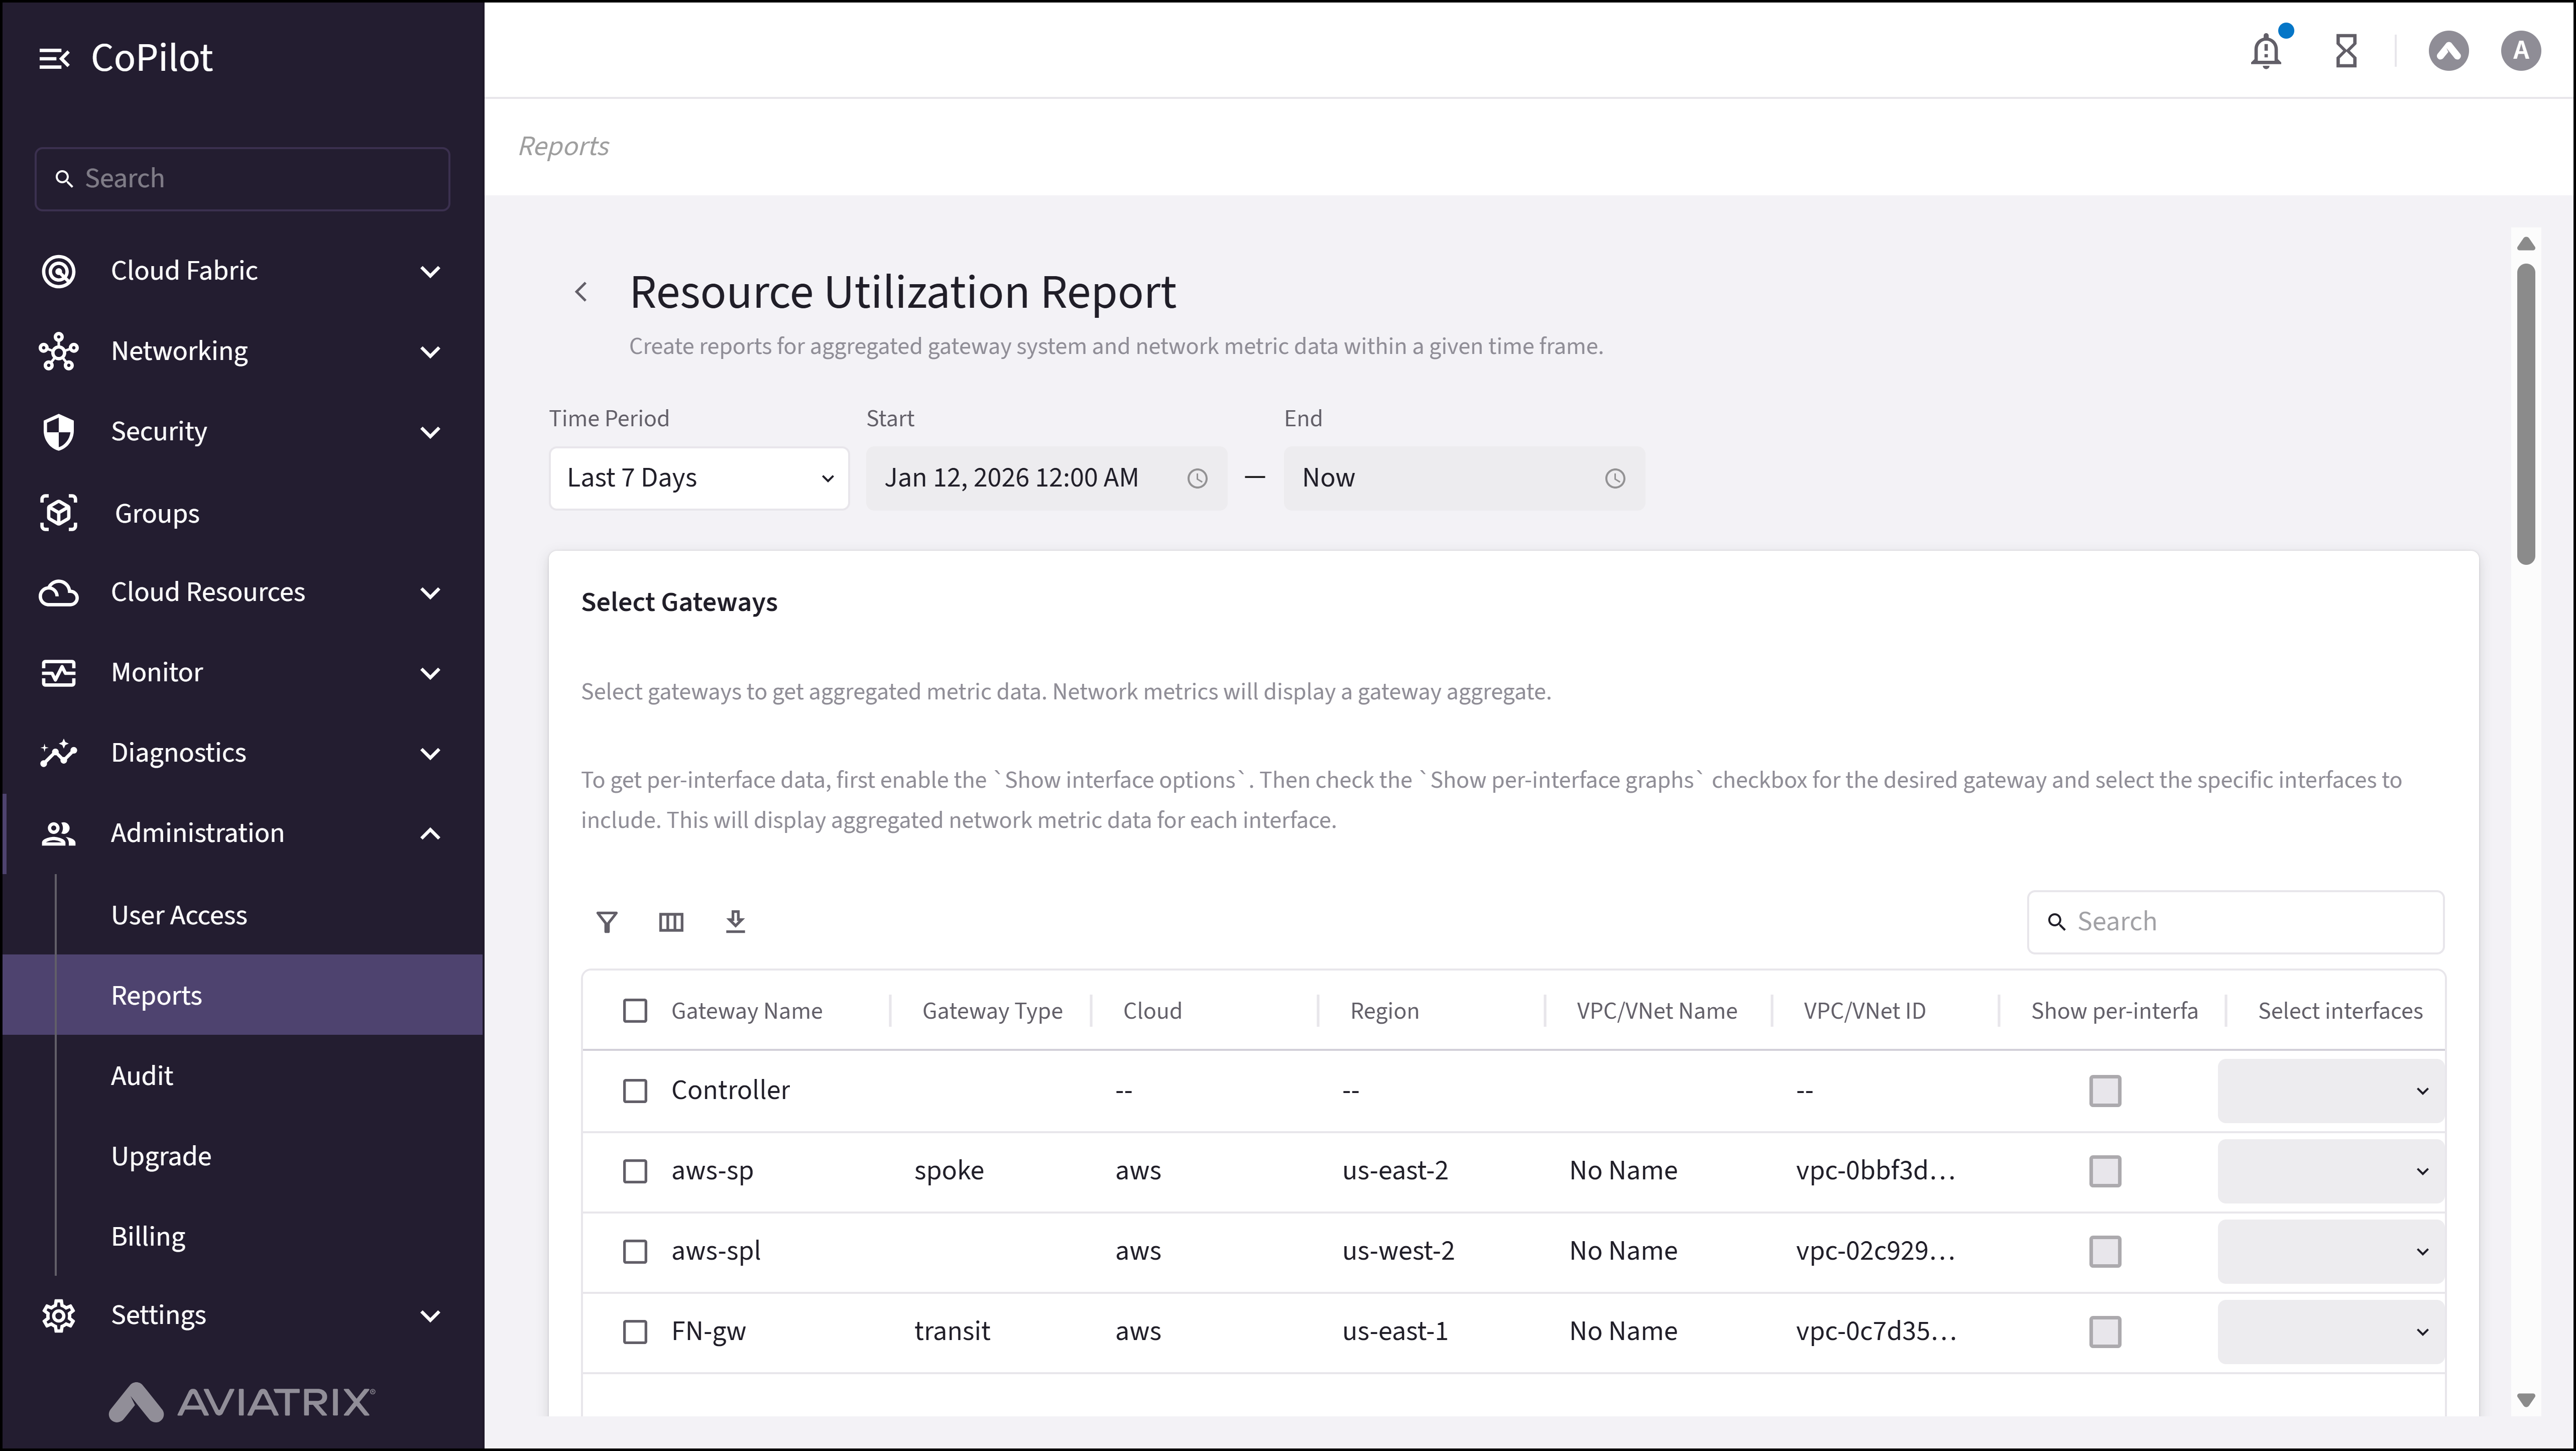Click the filter icon above gateway table
Image resolution: width=2576 pixels, height=1451 pixels.
pos(606,922)
